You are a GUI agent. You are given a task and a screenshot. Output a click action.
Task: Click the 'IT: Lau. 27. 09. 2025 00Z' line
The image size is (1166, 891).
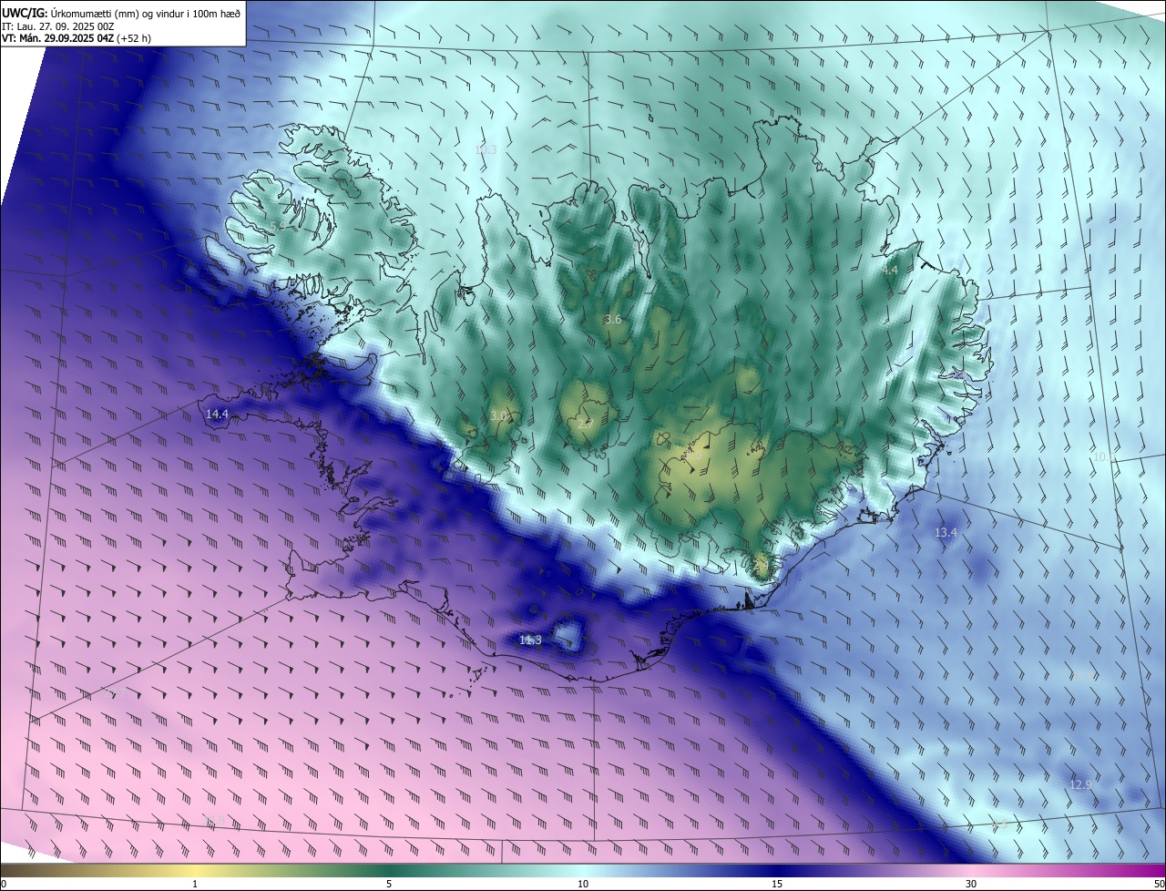[57, 26]
